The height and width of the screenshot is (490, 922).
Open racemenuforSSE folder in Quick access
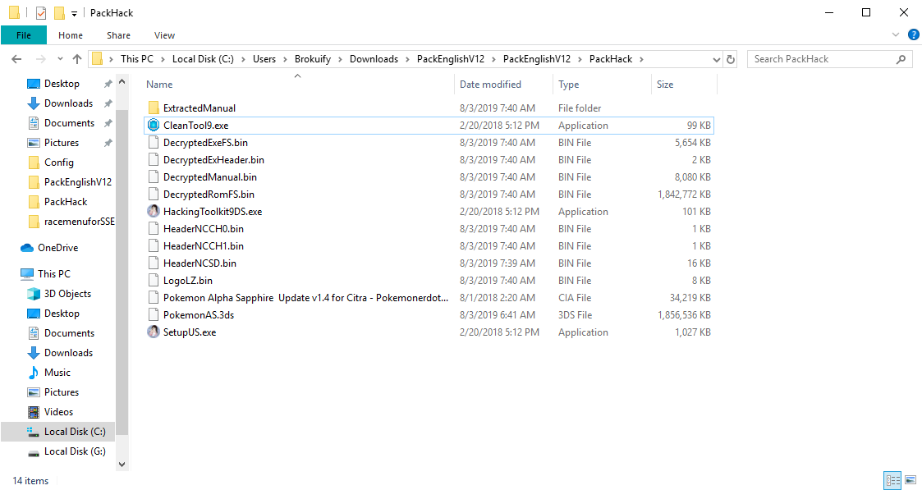click(x=71, y=222)
